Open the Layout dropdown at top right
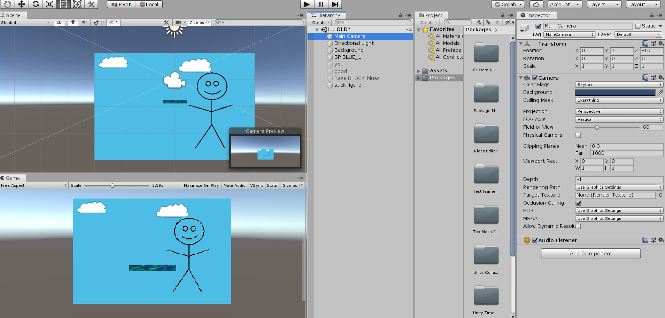 [642, 4]
